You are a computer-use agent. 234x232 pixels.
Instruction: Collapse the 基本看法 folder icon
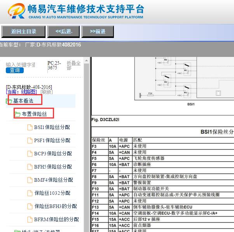pyautogui.click(x=9, y=101)
